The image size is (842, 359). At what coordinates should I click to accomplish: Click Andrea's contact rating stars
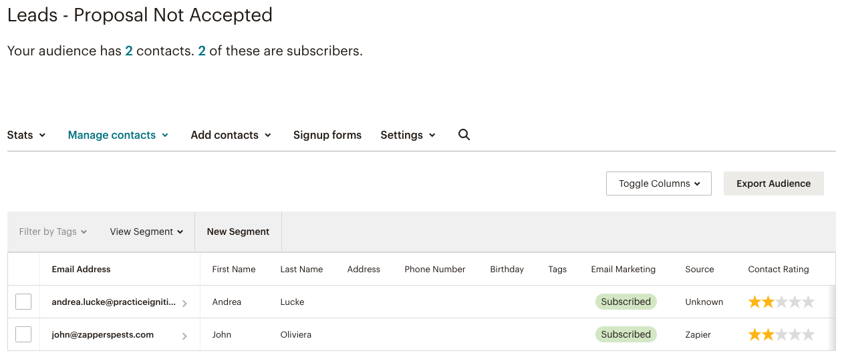click(781, 302)
